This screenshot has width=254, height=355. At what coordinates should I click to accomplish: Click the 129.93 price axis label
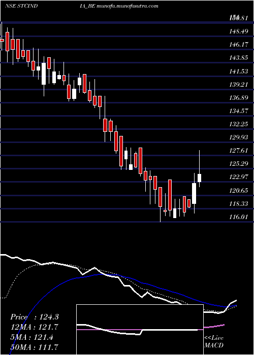click(x=239, y=137)
